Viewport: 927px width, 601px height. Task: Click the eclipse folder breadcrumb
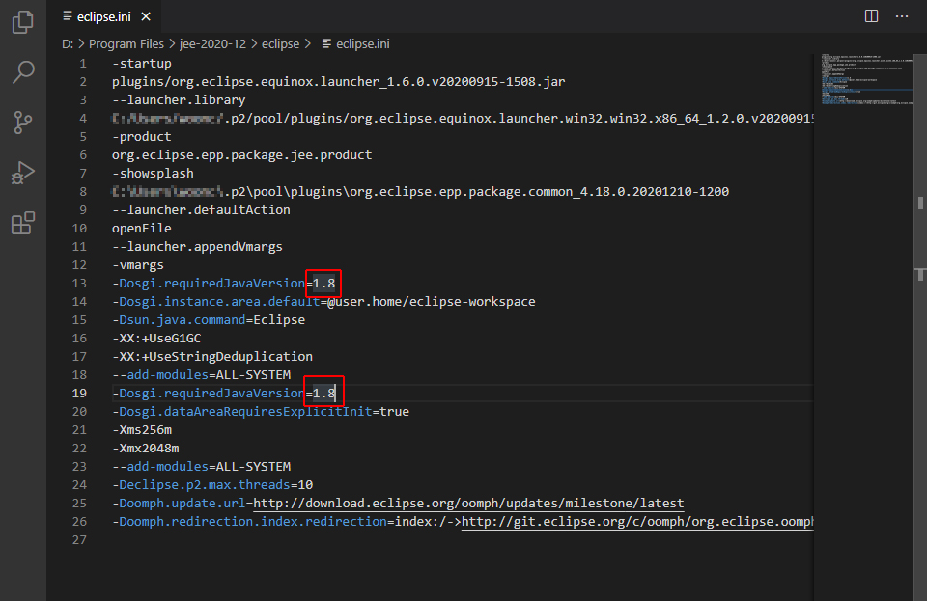[280, 44]
